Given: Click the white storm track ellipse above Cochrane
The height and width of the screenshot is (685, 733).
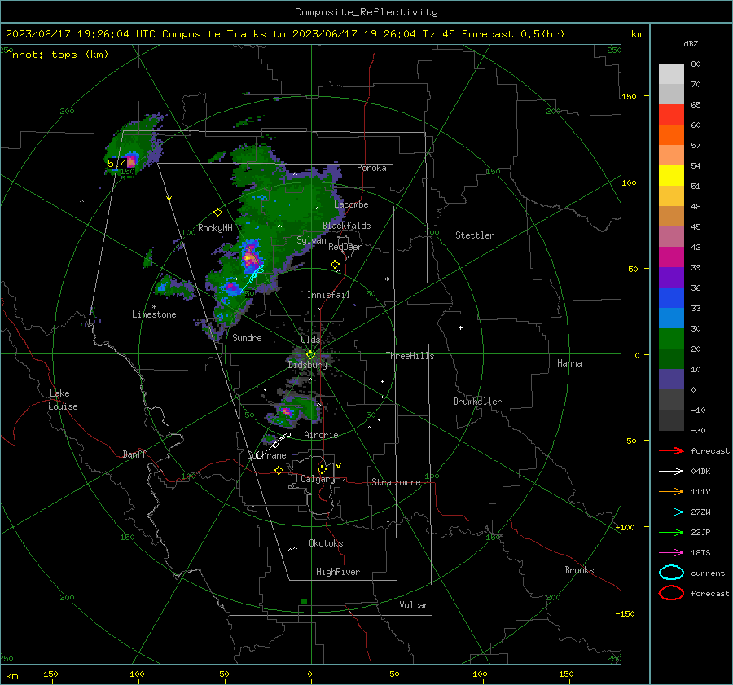Looking at the screenshot, I should 281,441.
